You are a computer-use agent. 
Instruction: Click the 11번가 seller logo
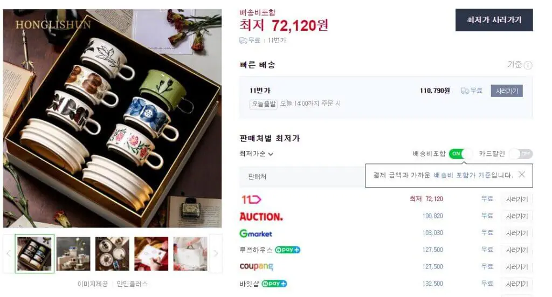[250, 199]
